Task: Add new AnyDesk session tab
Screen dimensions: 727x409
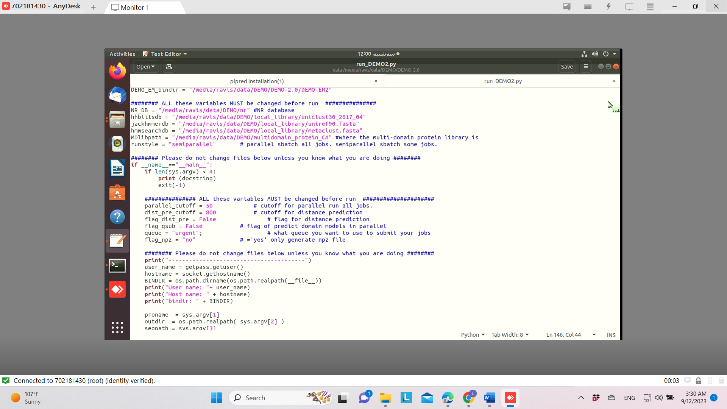Action: [x=93, y=7]
